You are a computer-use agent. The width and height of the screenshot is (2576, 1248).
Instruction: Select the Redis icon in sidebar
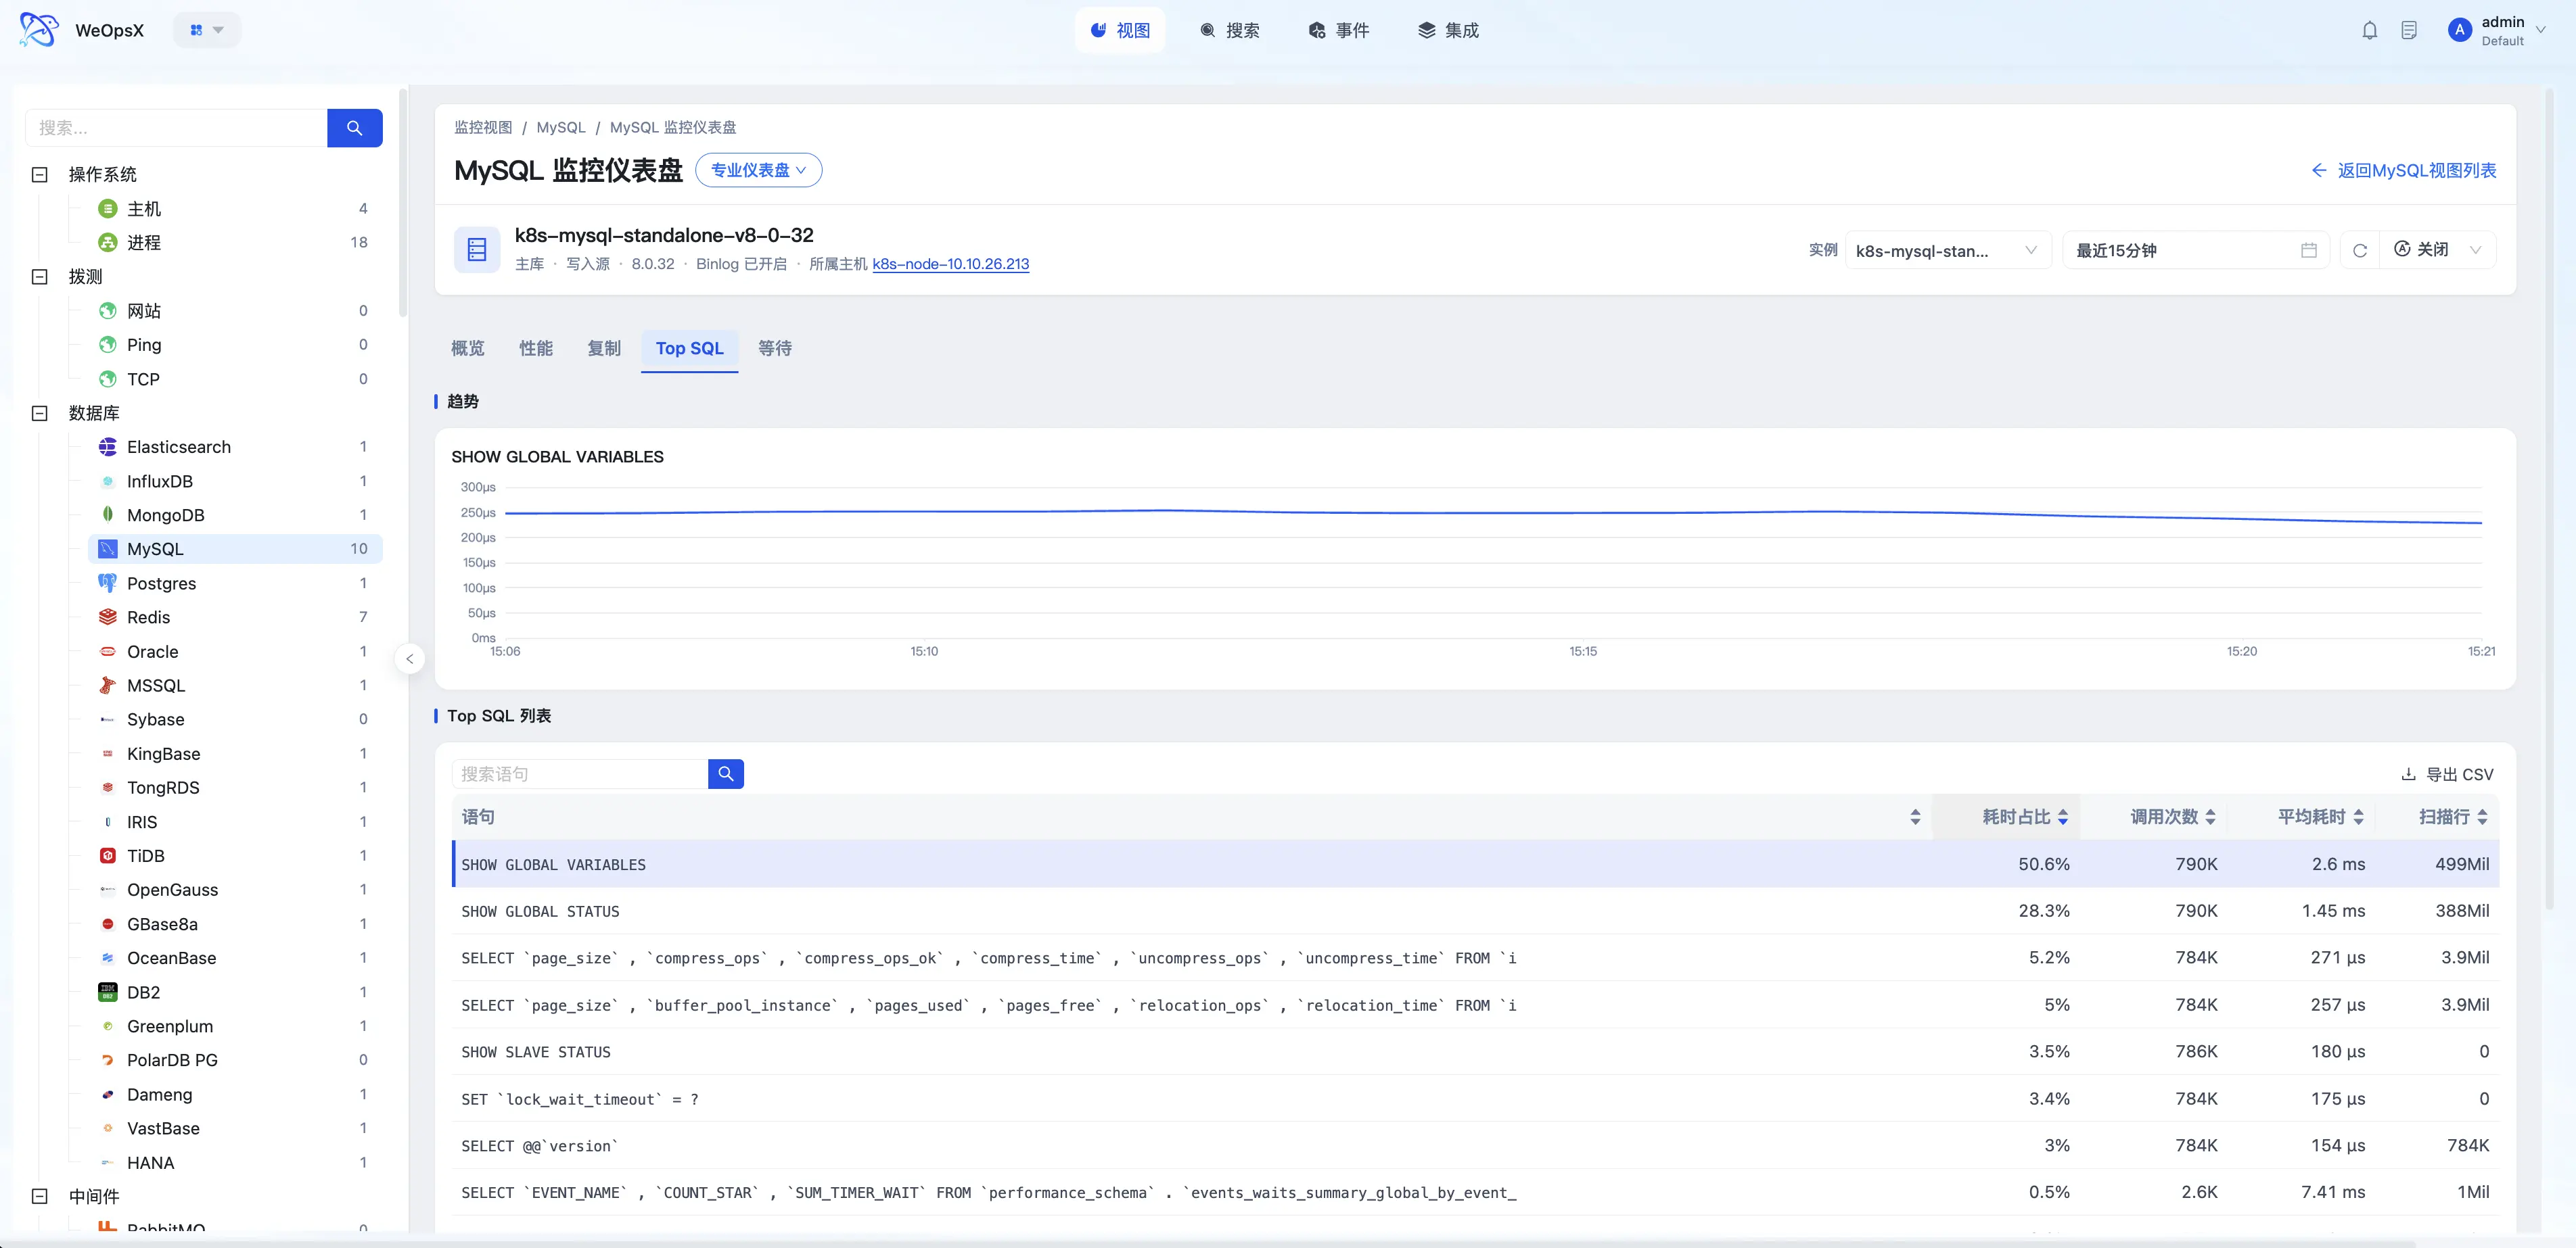pyautogui.click(x=108, y=617)
